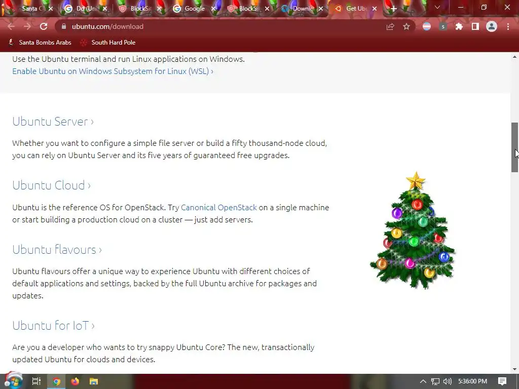
Task: Switch to the Download tab
Action: click(x=302, y=9)
